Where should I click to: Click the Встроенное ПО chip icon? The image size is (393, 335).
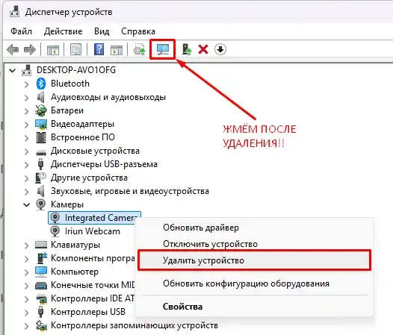click(41, 137)
